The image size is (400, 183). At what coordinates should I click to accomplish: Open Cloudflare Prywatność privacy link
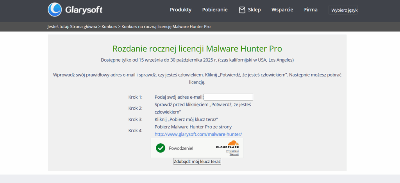[232, 151]
